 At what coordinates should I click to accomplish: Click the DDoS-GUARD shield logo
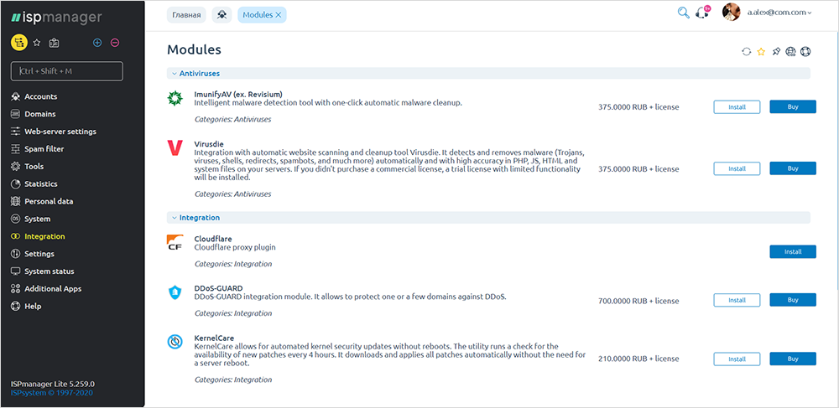175,292
